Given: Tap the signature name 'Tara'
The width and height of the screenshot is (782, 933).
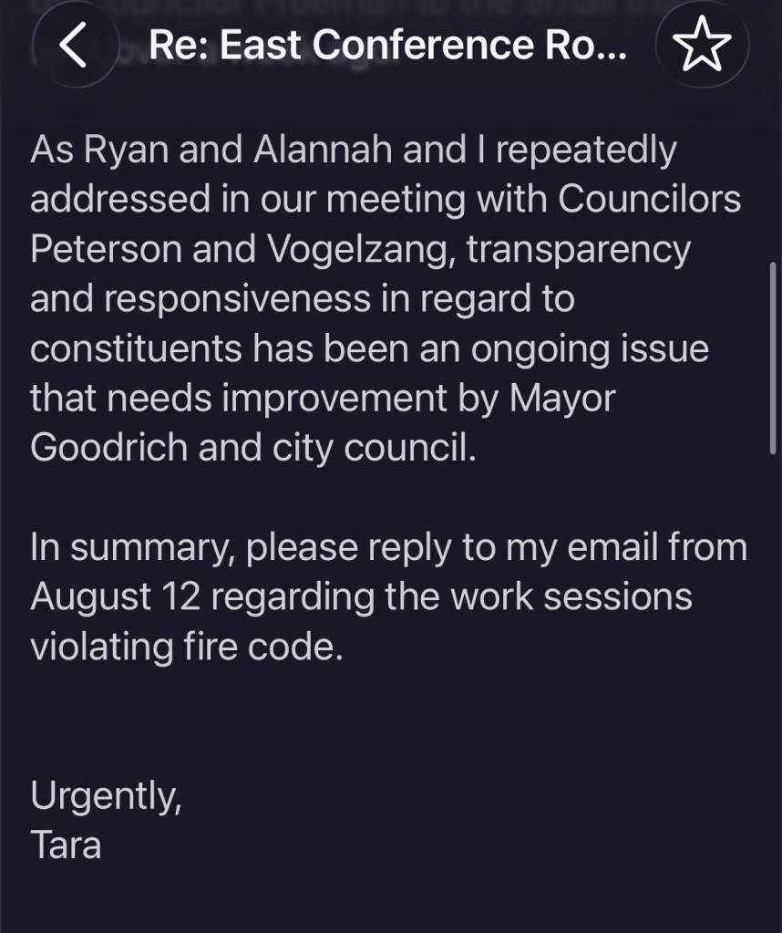Looking at the screenshot, I should [x=66, y=845].
